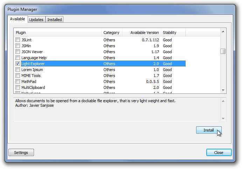Enable the MathPad plugin checkbox

tap(18, 82)
